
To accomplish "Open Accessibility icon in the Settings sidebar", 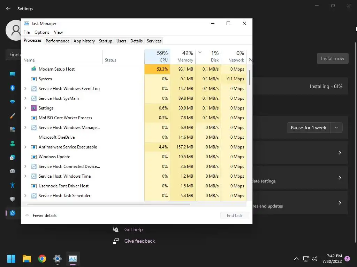I will [x=13, y=185].
